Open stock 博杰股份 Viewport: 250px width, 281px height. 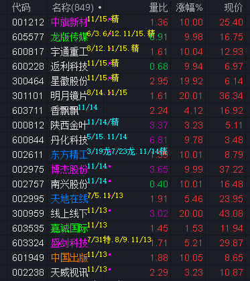tap(69, 169)
